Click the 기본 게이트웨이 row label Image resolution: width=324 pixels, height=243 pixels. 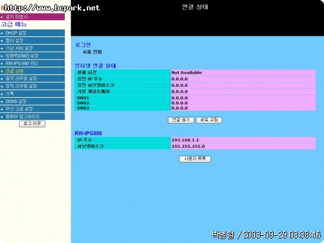(x=93, y=91)
